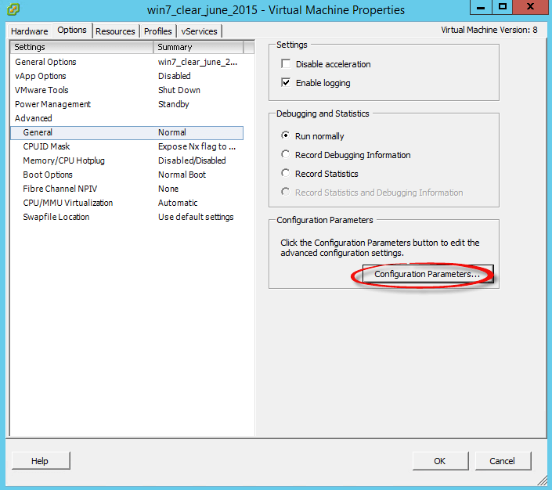Click the VMware app icon in title bar
The image size is (552, 490).
coord(13,9)
